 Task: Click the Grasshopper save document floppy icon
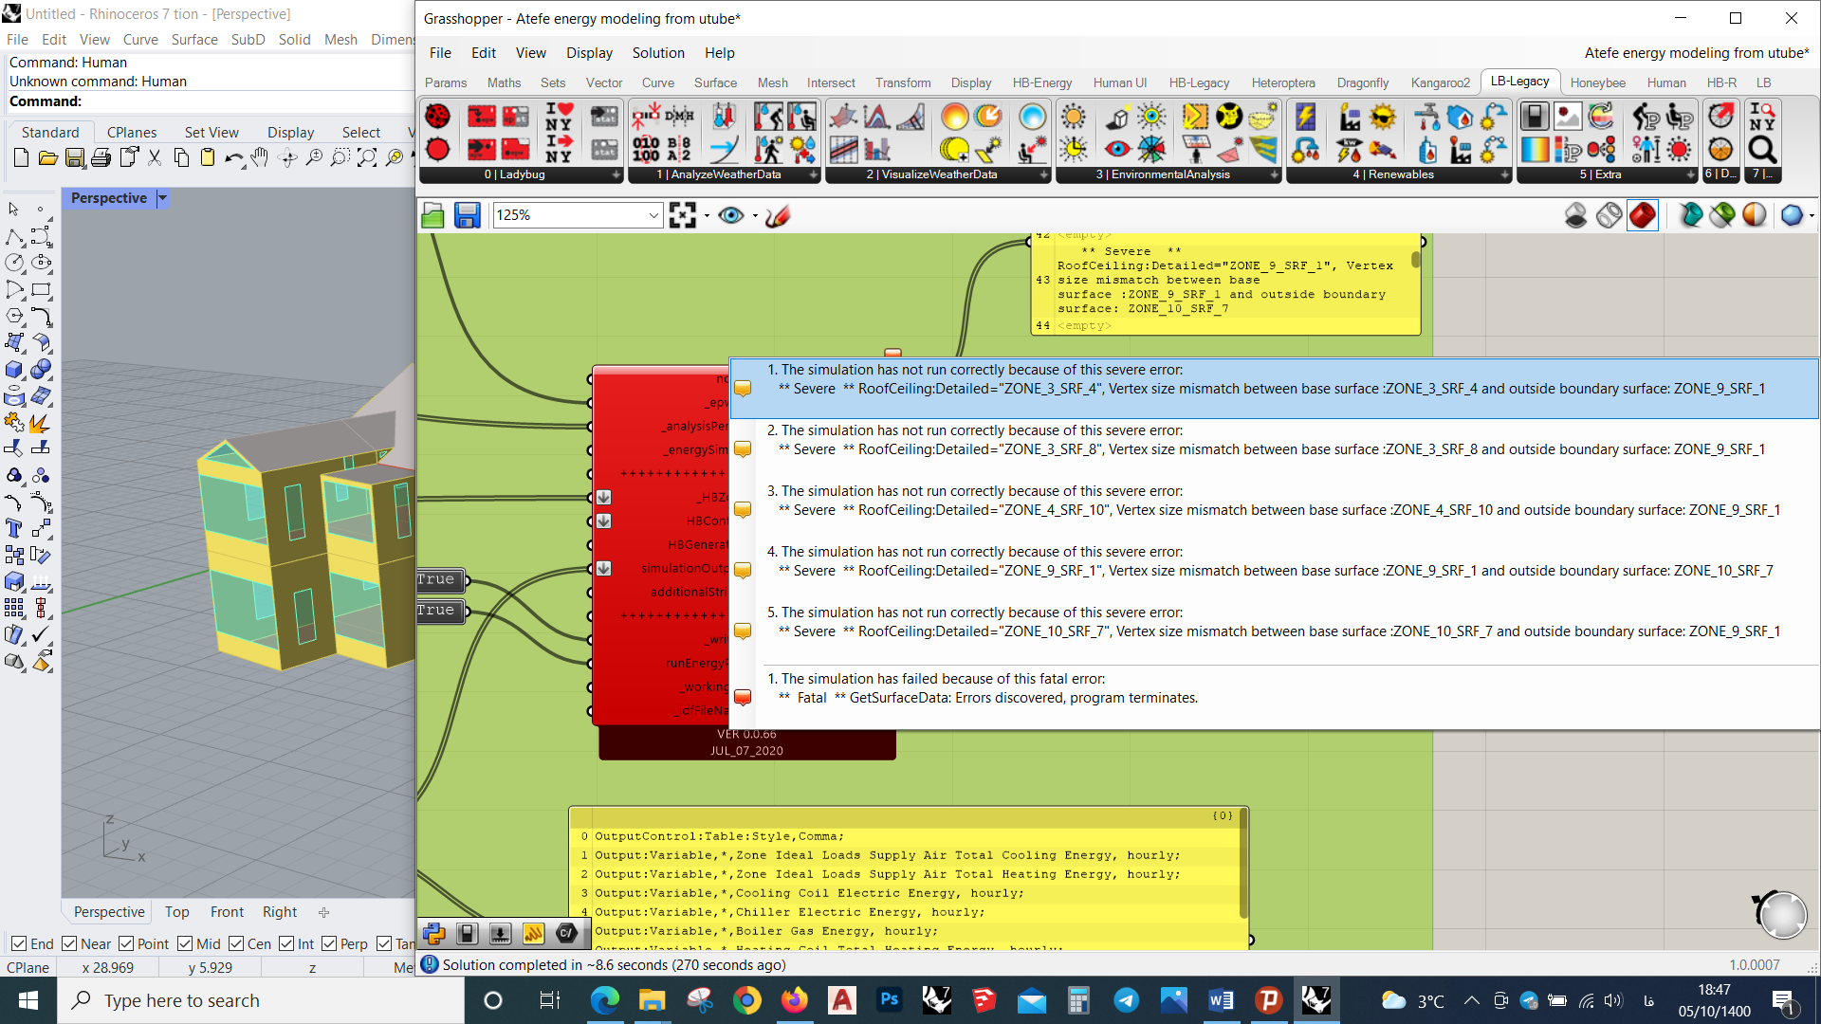point(467,215)
